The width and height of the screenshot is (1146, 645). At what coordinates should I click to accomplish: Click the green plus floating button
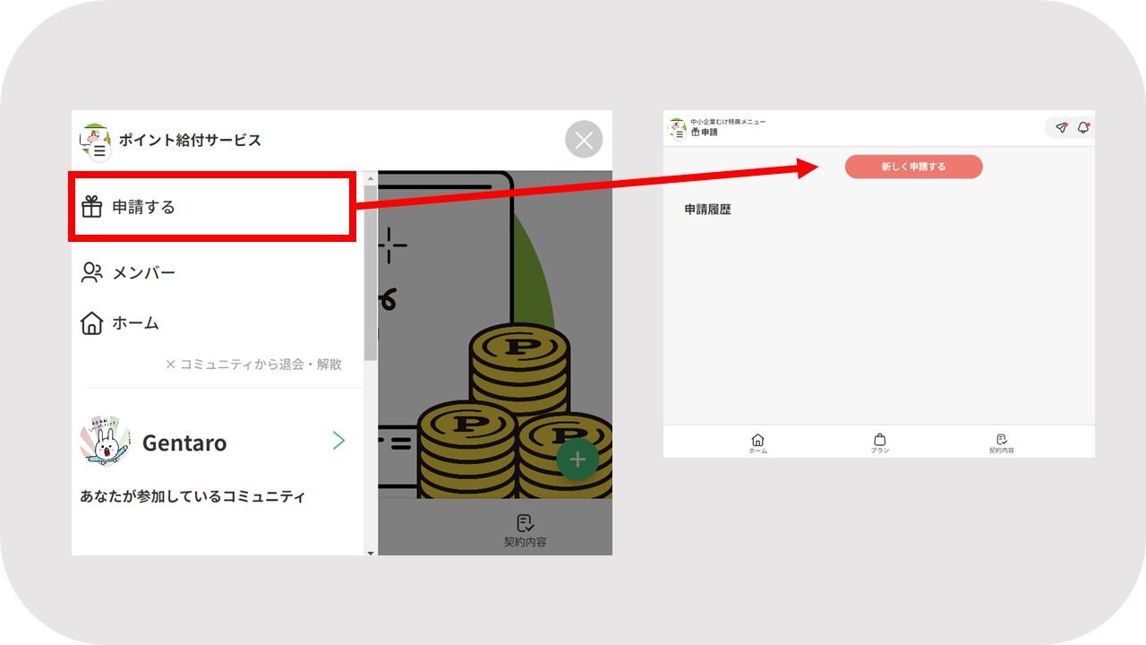pos(577,460)
